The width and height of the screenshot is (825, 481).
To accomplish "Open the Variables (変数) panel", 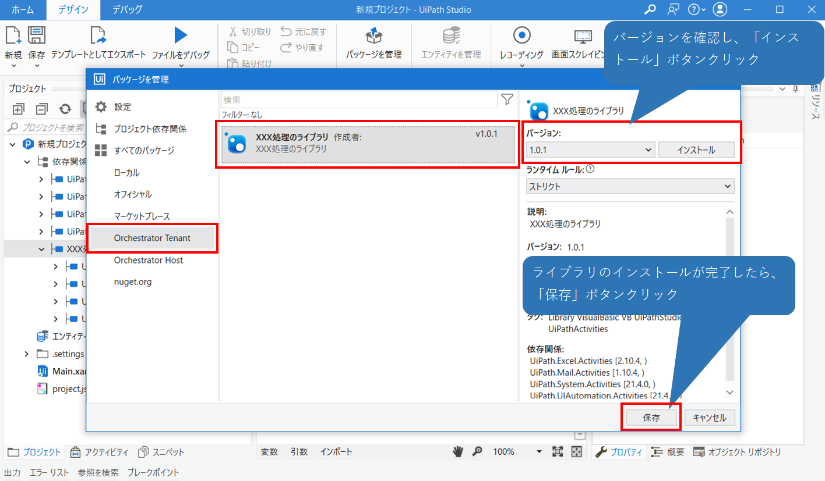I will [x=269, y=451].
